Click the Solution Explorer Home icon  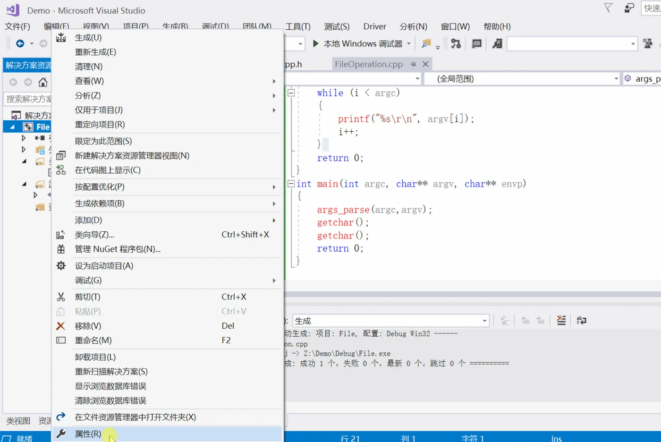click(x=43, y=82)
